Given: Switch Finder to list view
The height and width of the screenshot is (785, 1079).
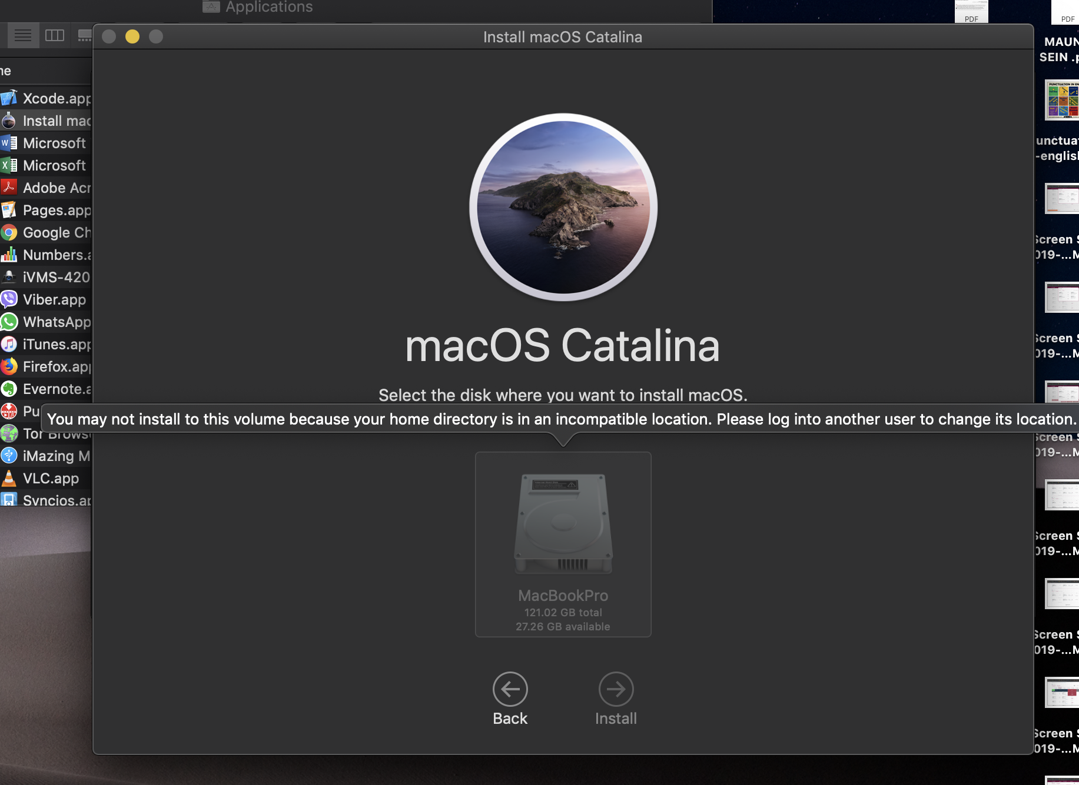Looking at the screenshot, I should click(x=23, y=36).
